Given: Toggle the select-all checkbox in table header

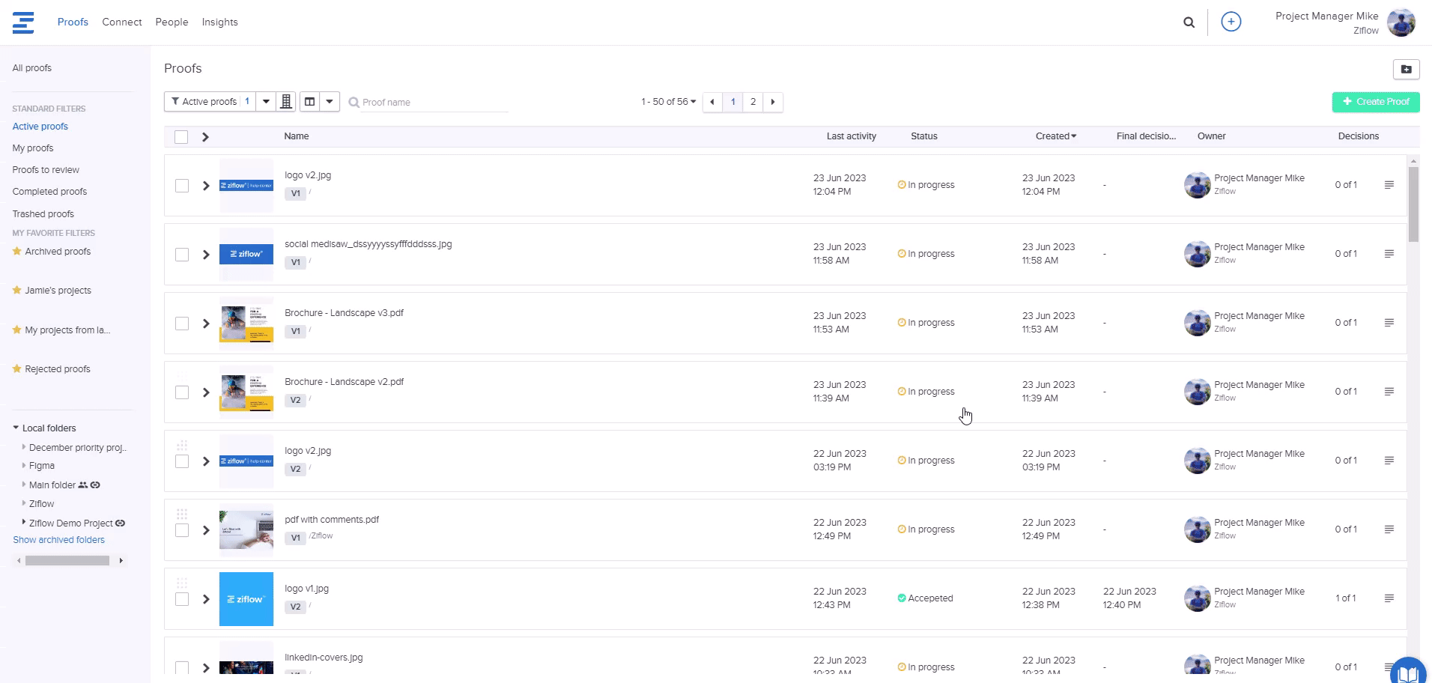Looking at the screenshot, I should point(181,137).
